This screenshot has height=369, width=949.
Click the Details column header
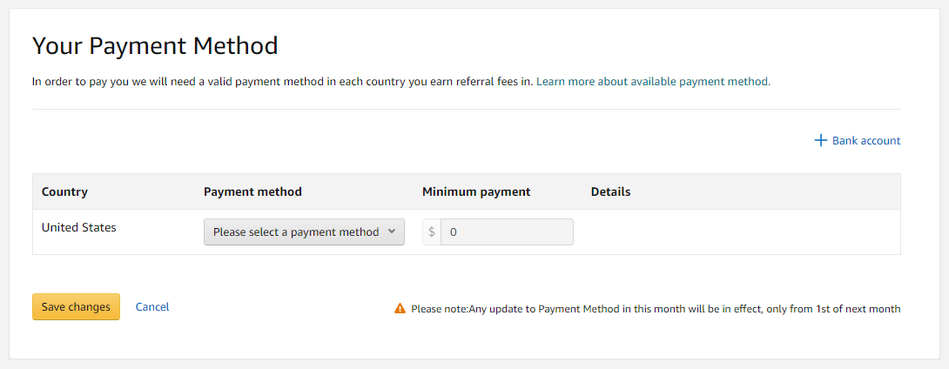tap(610, 191)
